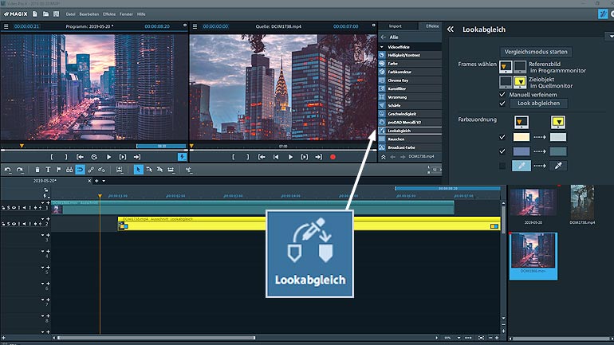The height and width of the screenshot is (345, 614).
Task: Close the 2019-05-20 timeline tab
Action: pyautogui.click(x=89, y=181)
